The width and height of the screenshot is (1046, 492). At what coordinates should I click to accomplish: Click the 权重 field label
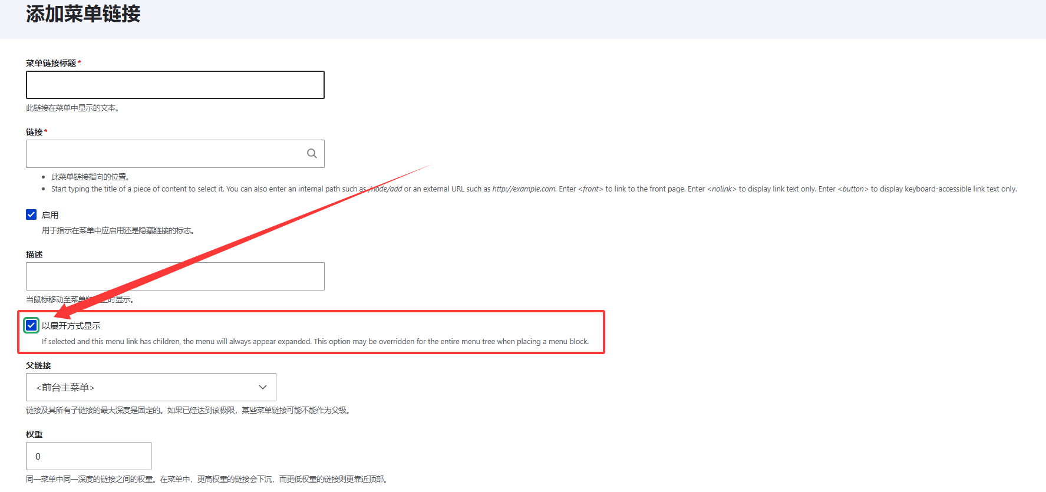tap(34, 434)
